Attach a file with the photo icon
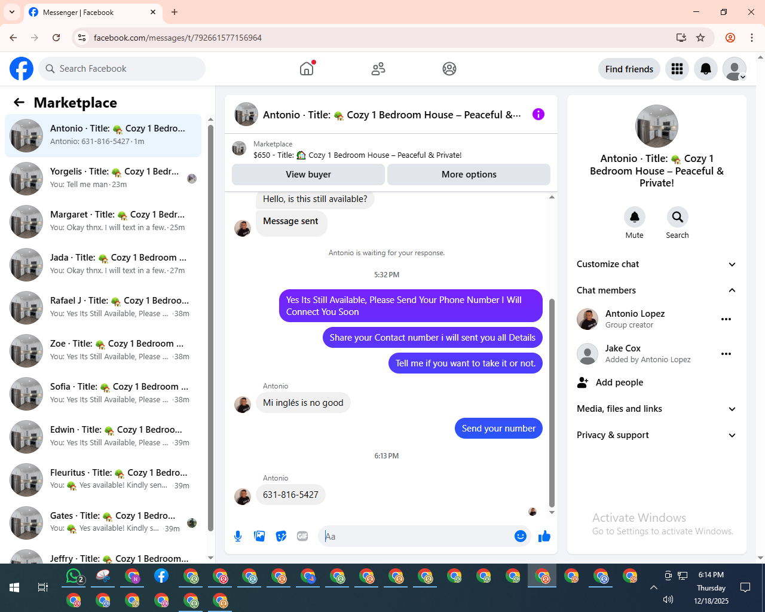The image size is (765, 612). 259,536
